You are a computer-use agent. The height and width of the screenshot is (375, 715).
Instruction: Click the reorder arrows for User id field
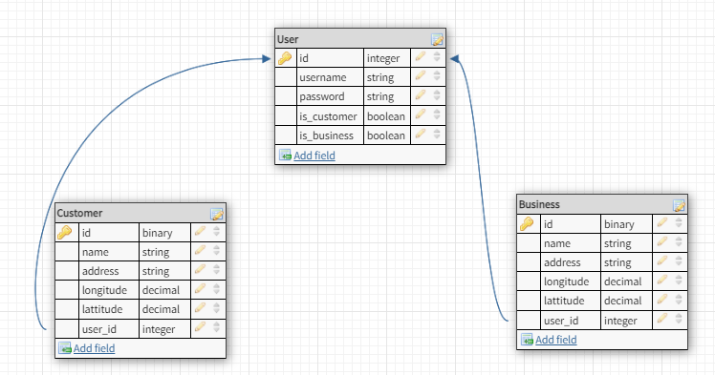pyautogui.click(x=437, y=56)
